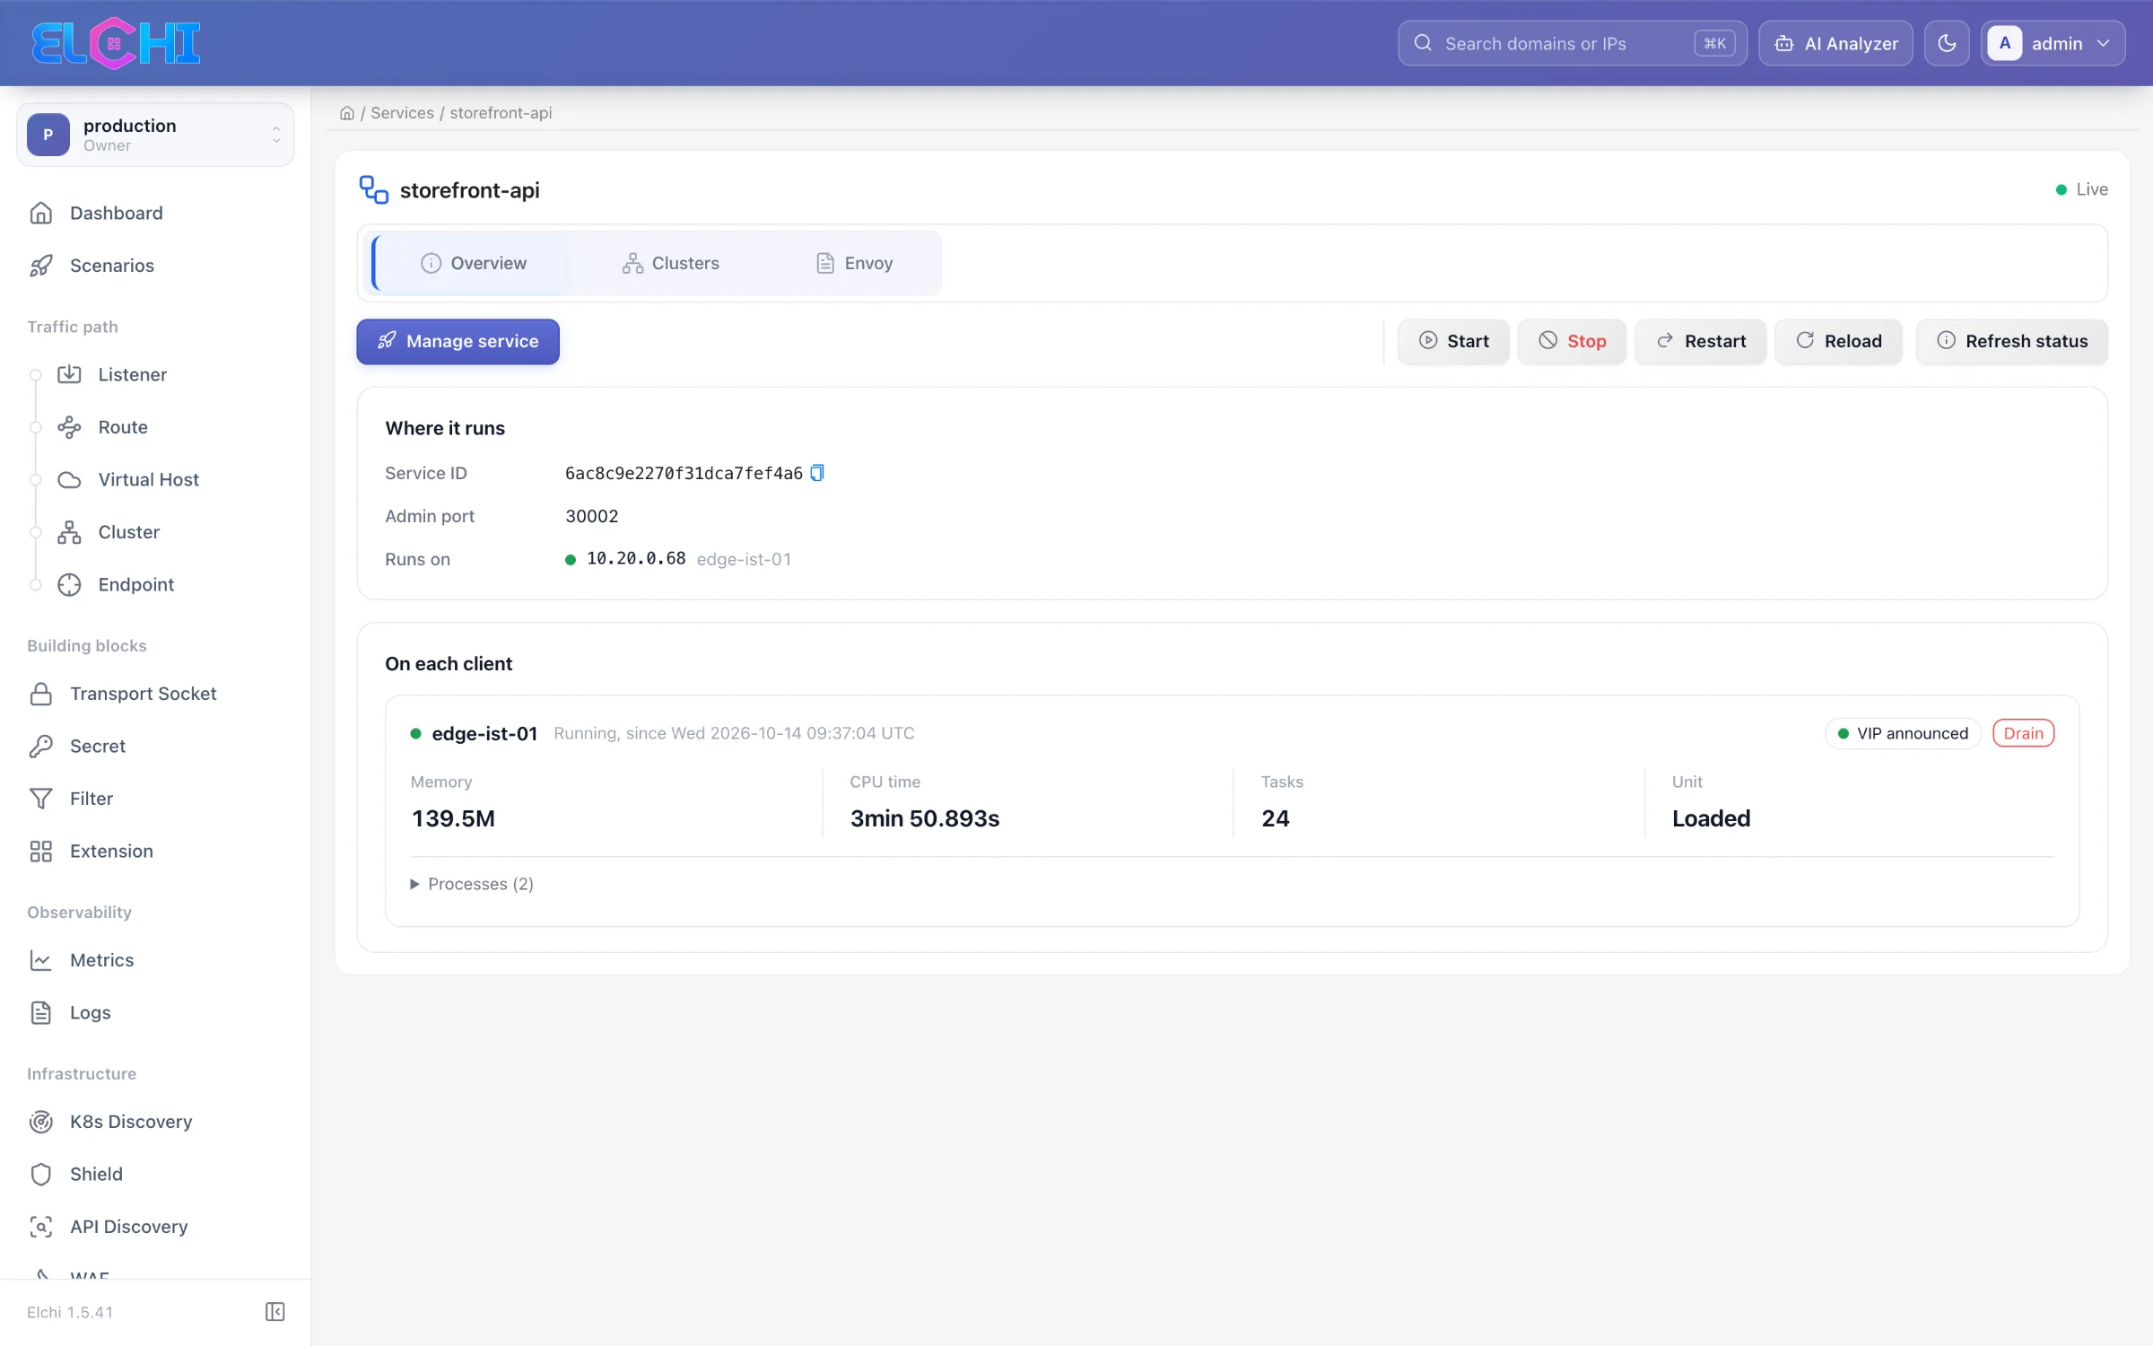Focus the Search domains or IPs field
This screenshot has width=2153, height=1346.
(x=1572, y=43)
